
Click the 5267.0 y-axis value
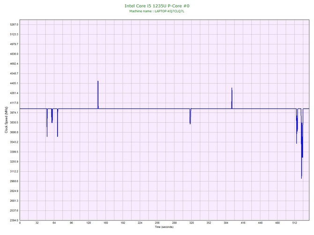click(14, 25)
